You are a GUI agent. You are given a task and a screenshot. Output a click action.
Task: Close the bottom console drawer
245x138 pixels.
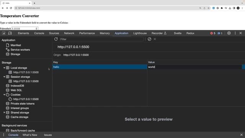click(x=242, y=135)
